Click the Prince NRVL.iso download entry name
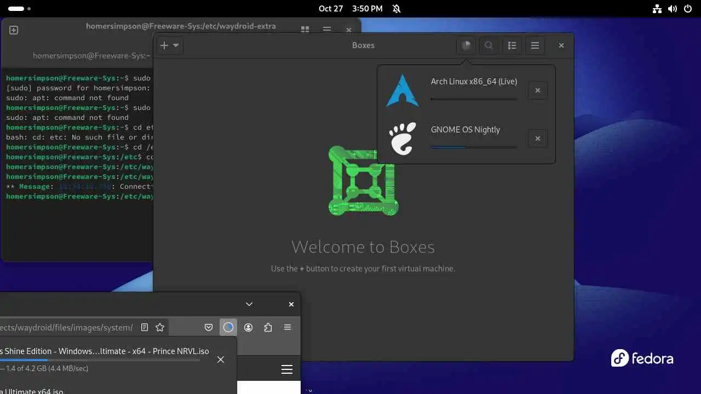 point(105,351)
